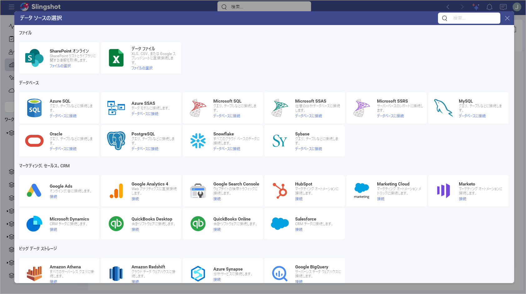Click the Marketo icon
The image size is (526, 294).
click(443, 191)
